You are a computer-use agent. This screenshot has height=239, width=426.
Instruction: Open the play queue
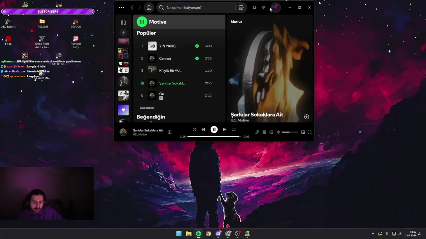(x=264, y=132)
